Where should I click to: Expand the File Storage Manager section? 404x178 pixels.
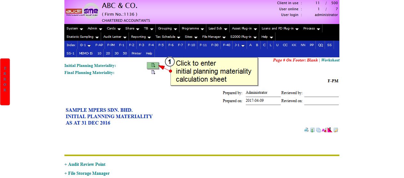(x=87, y=173)
